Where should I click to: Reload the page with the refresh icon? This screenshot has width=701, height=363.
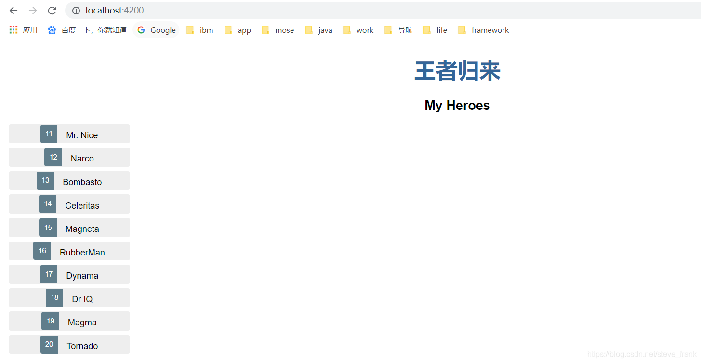[x=52, y=11]
